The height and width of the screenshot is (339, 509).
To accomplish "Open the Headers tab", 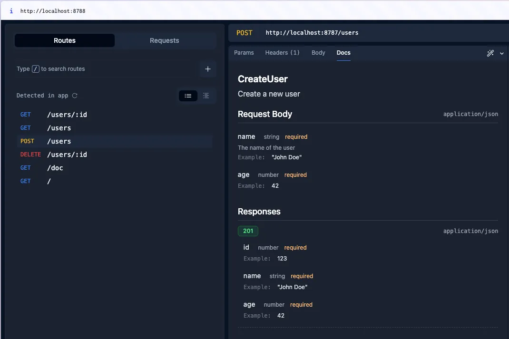I will click(283, 53).
